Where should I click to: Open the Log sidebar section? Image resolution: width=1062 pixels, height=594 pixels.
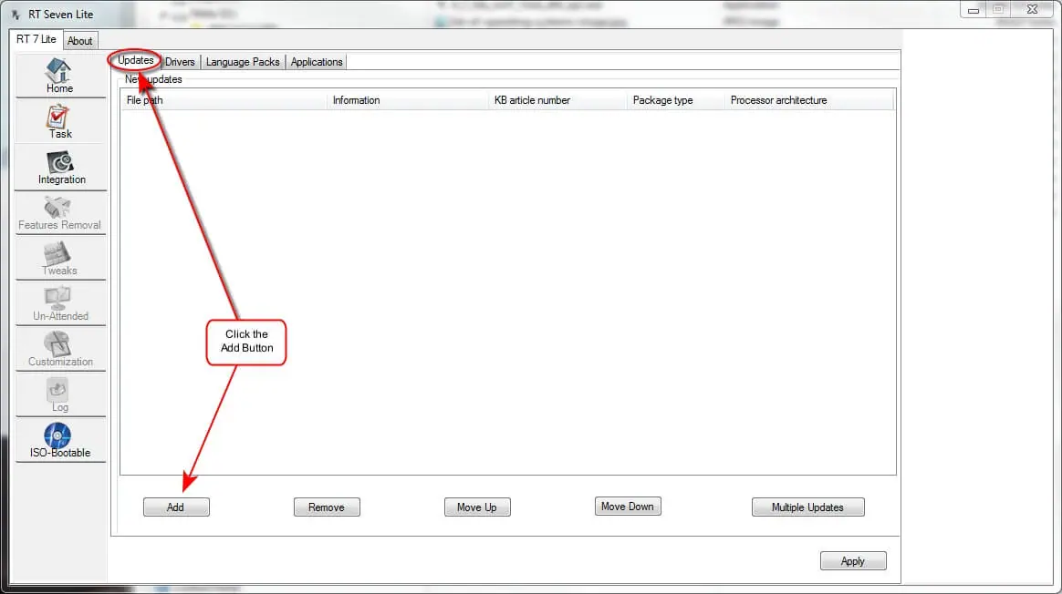[x=60, y=395]
